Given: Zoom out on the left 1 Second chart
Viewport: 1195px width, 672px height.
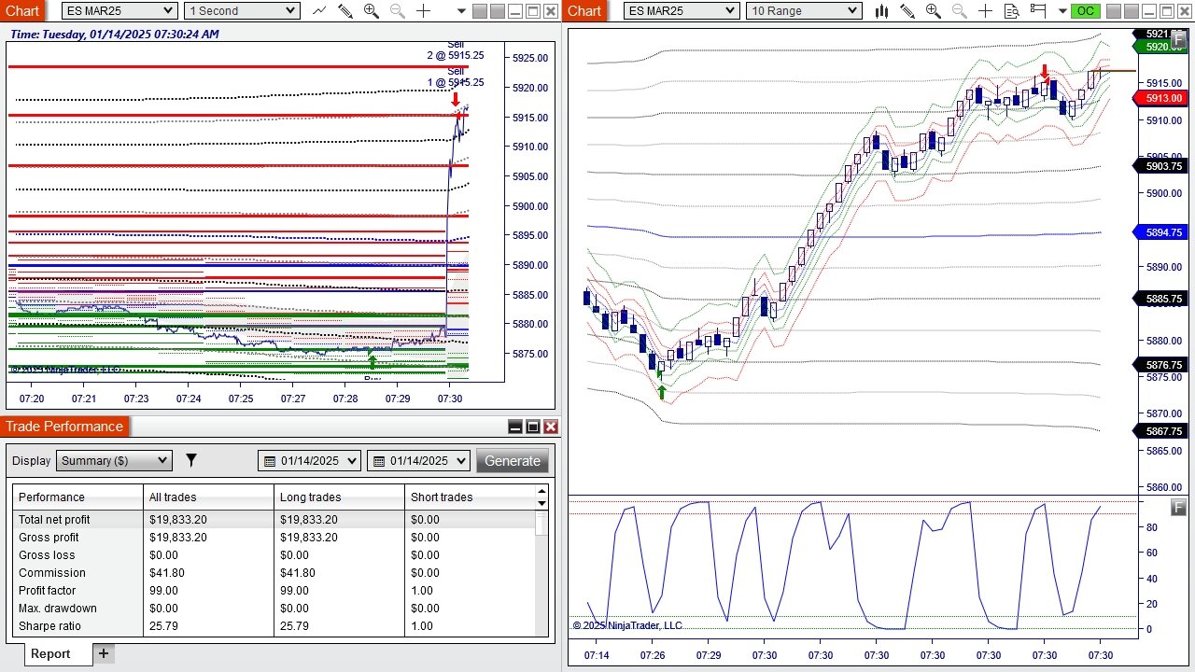Looking at the screenshot, I should (x=398, y=11).
